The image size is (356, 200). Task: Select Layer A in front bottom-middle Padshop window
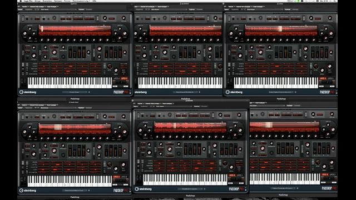click(x=232, y=175)
